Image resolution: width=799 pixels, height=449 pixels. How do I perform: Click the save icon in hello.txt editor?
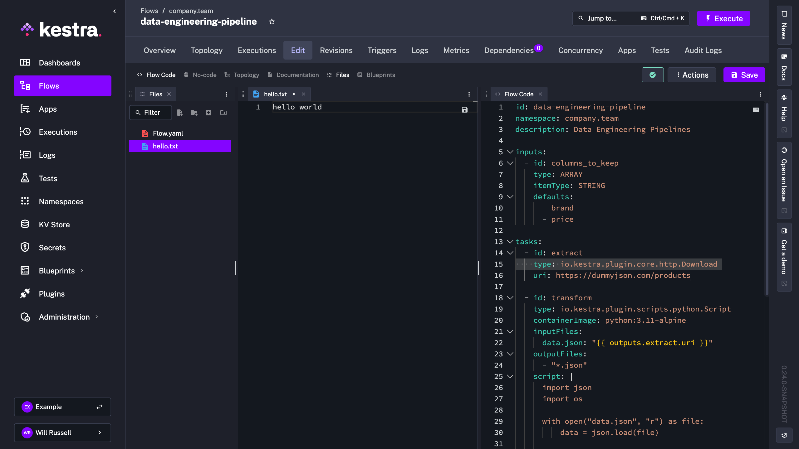[464, 110]
